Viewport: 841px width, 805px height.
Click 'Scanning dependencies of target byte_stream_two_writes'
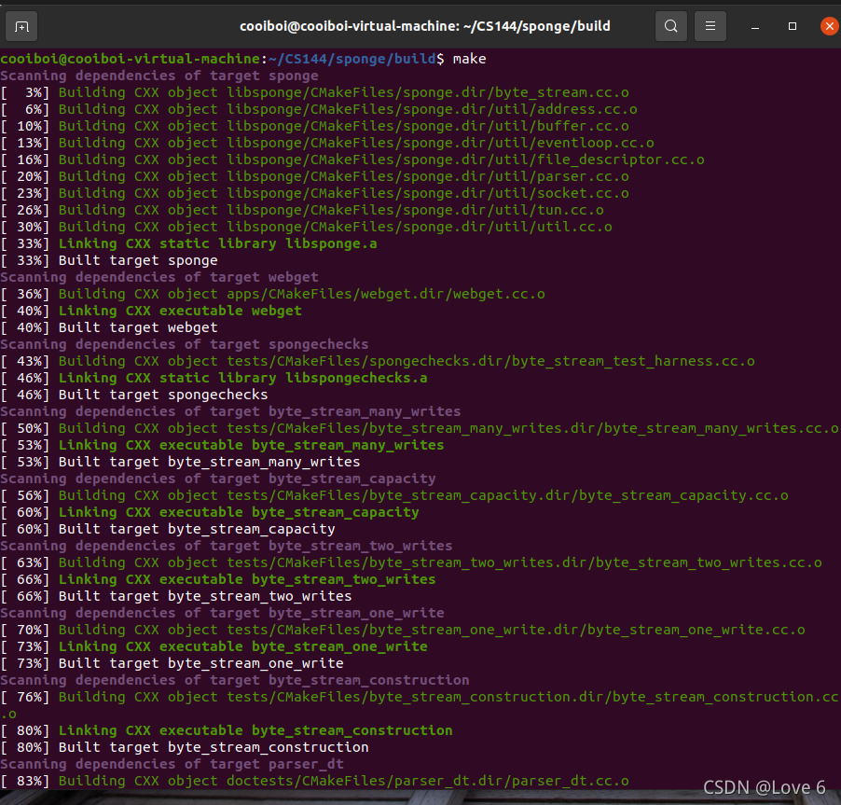[227, 546]
